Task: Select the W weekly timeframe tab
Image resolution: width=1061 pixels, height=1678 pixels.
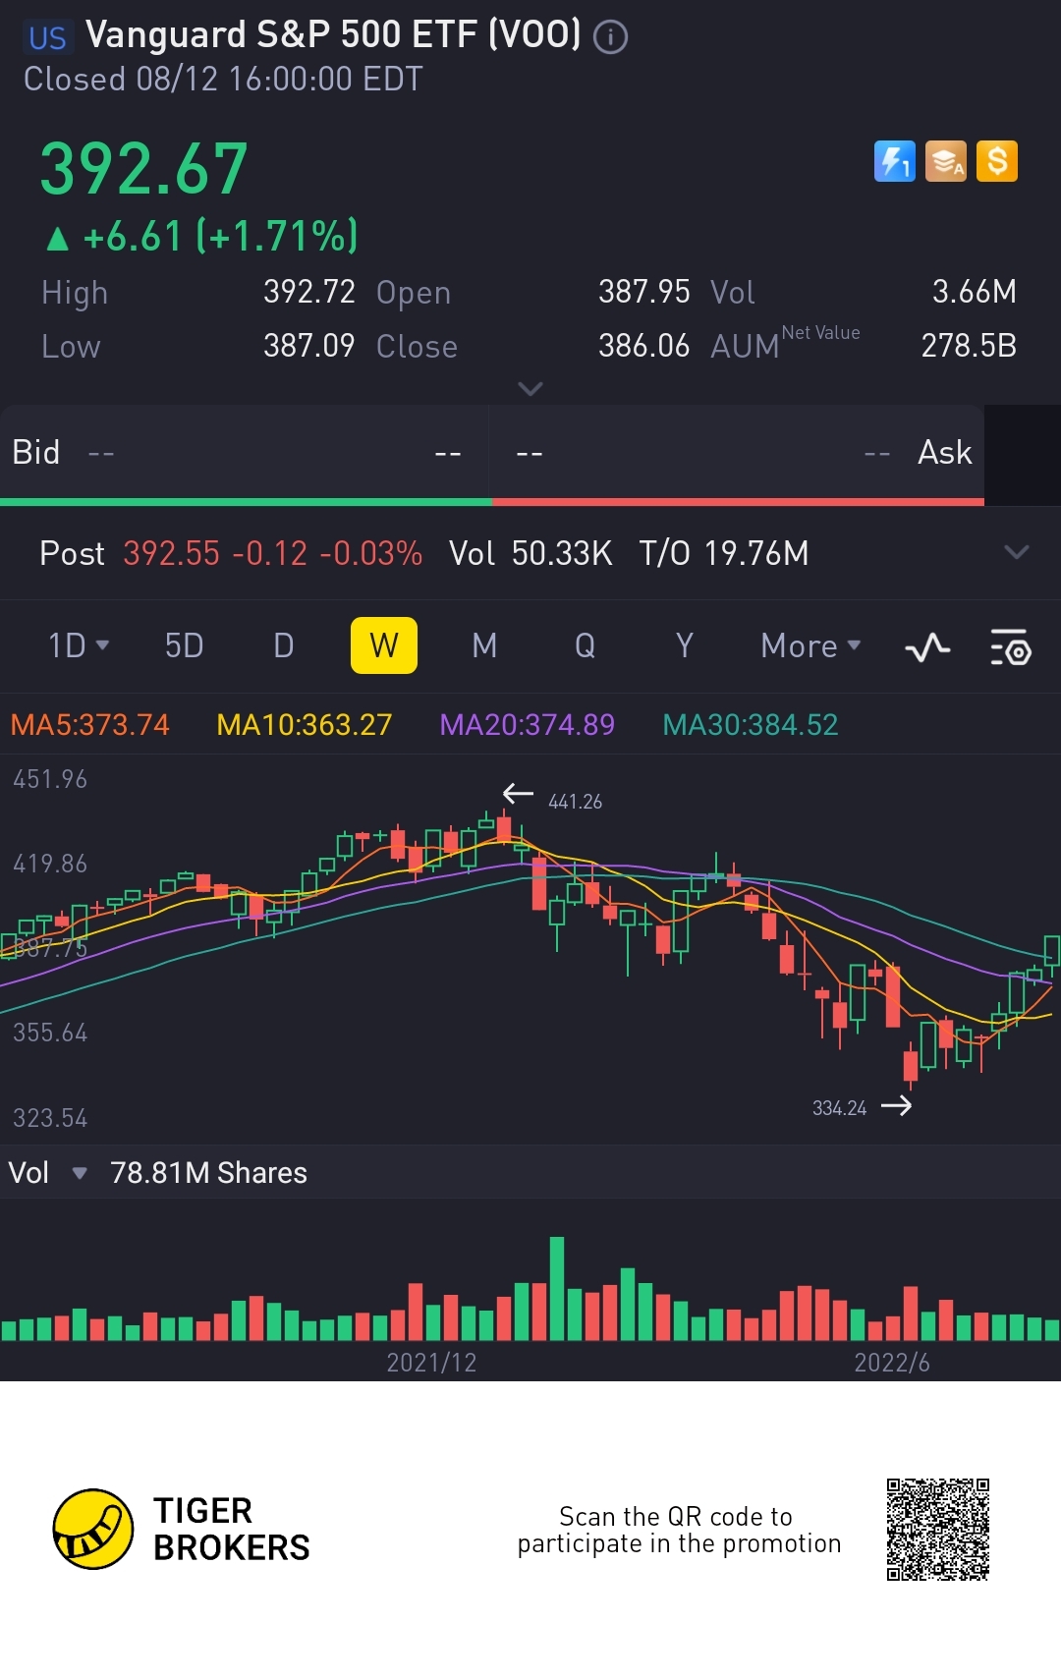Action: tap(384, 645)
